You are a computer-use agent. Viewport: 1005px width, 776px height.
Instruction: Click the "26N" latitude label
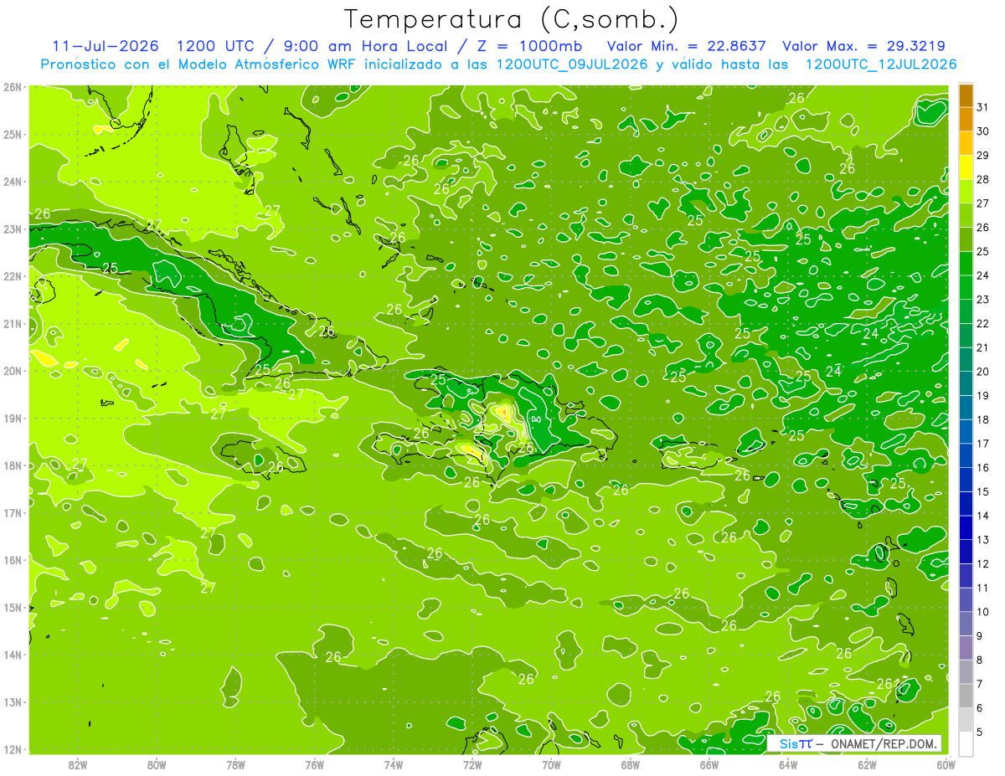[x=13, y=87]
